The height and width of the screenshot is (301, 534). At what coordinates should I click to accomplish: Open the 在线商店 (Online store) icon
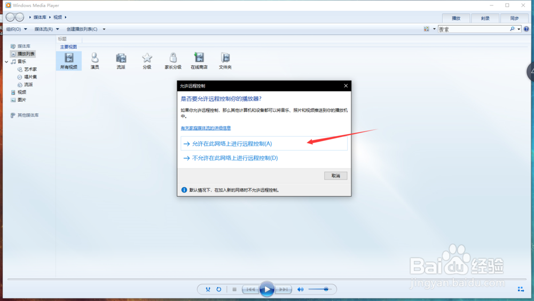[199, 61]
